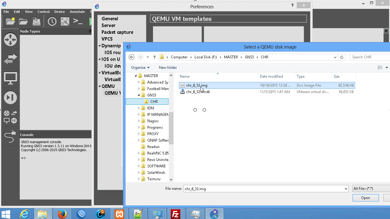Click Save project icon in GNS3 toolbar
The image size is (390, 219).
tap(36, 21)
